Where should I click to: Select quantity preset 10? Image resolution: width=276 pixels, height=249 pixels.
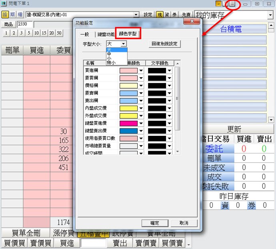pyautogui.click(x=36, y=33)
